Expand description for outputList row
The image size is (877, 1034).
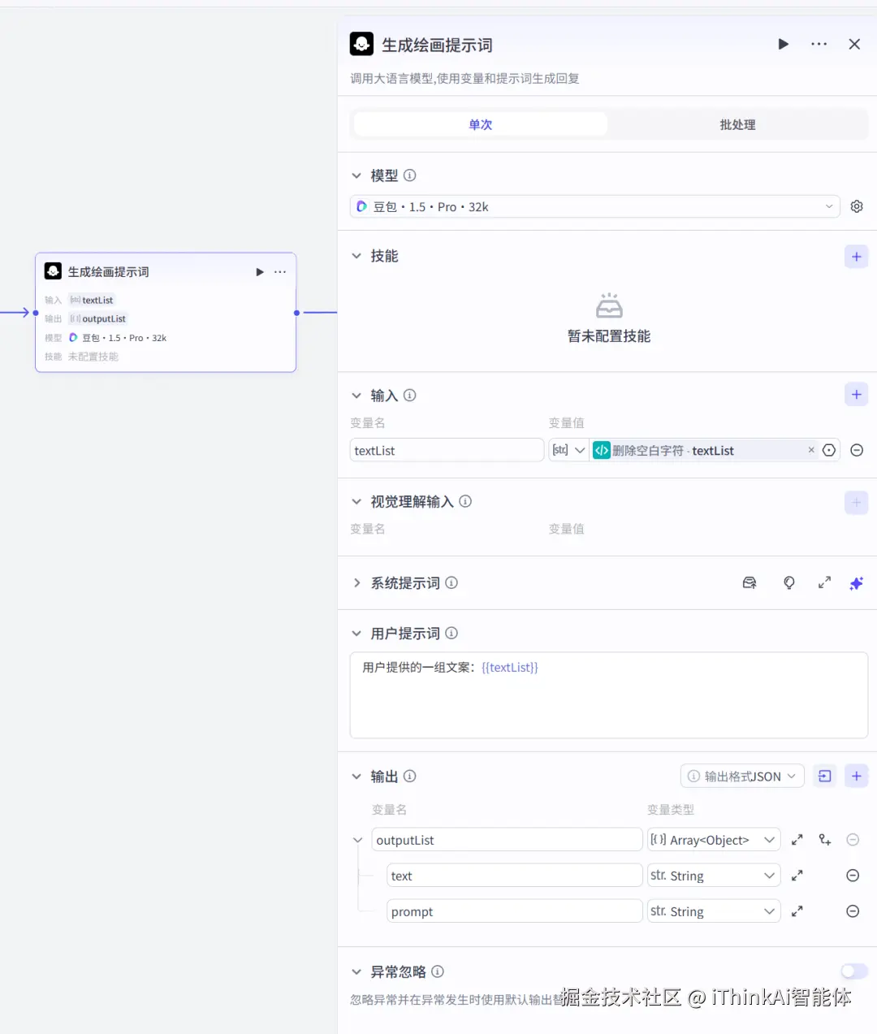(x=797, y=840)
